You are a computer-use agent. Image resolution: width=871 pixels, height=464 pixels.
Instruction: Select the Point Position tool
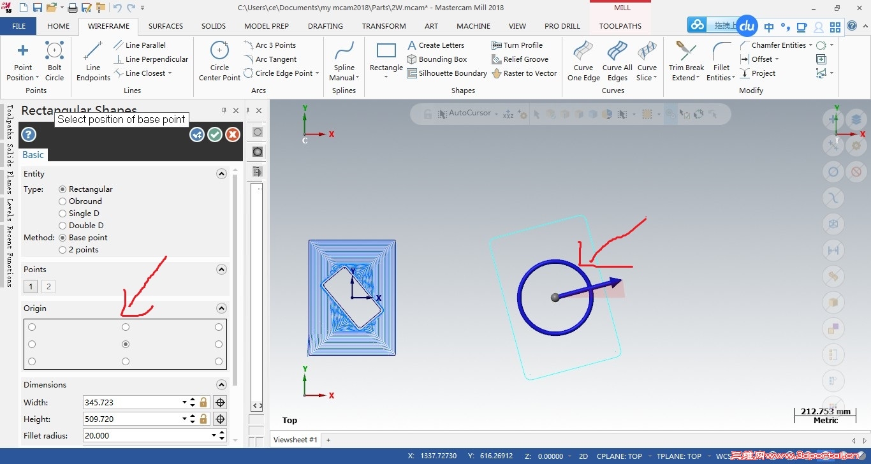click(x=23, y=62)
